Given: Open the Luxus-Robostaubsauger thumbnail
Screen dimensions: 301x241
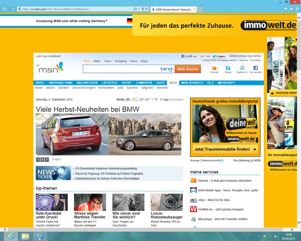Looking at the screenshot, I should pyautogui.click(x=167, y=202).
